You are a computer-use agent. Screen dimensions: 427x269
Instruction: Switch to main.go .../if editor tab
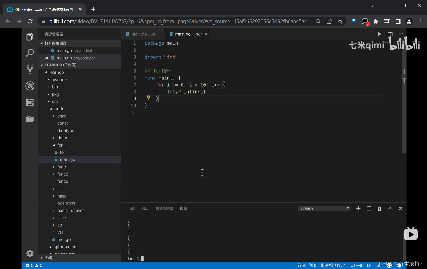(143, 34)
